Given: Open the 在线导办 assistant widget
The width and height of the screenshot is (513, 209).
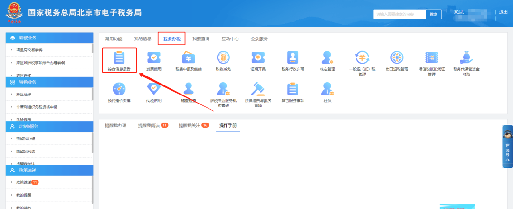Looking at the screenshot, I should click(507, 146).
